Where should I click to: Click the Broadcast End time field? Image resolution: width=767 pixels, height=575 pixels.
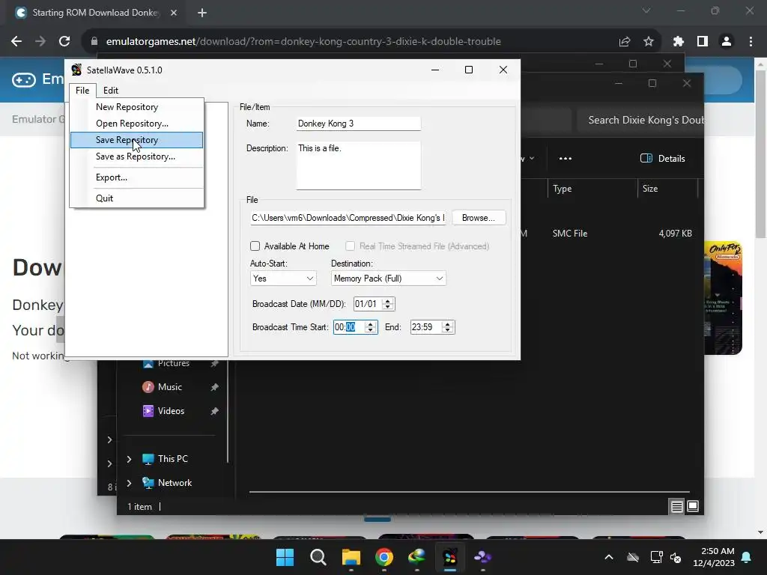pyautogui.click(x=425, y=327)
